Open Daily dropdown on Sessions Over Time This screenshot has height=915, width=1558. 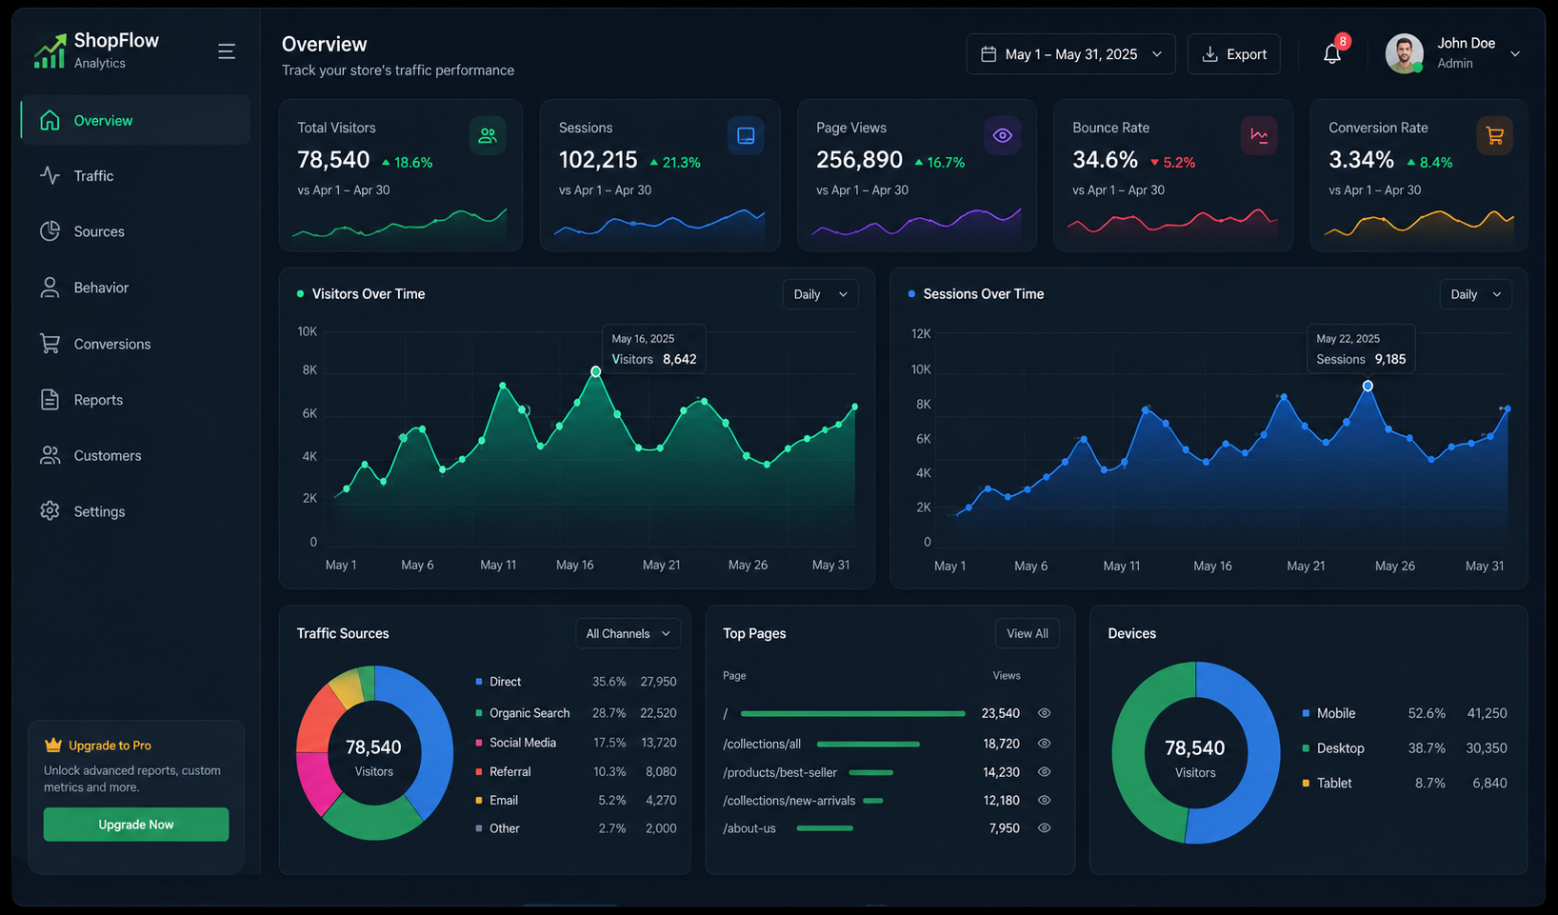[x=1475, y=294]
